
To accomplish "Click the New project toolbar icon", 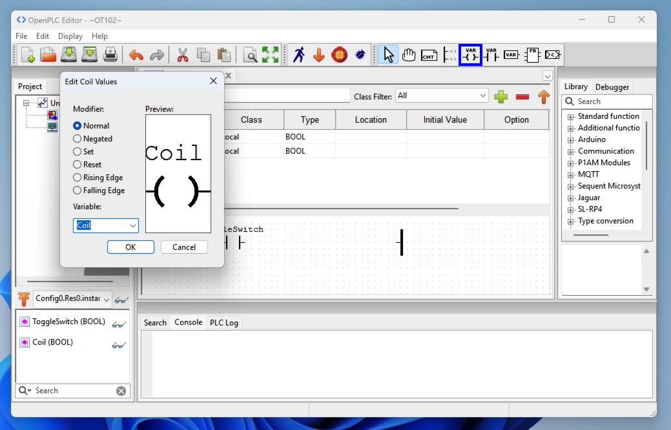I will click(x=28, y=55).
